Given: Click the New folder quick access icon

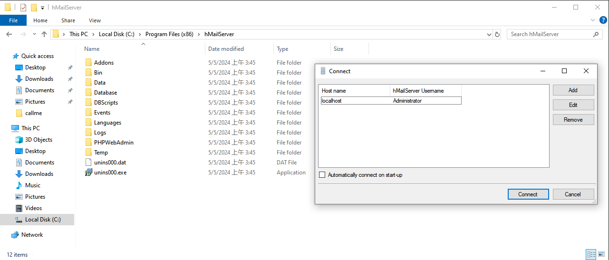Looking at the screenshot, I should coord(34,8).
